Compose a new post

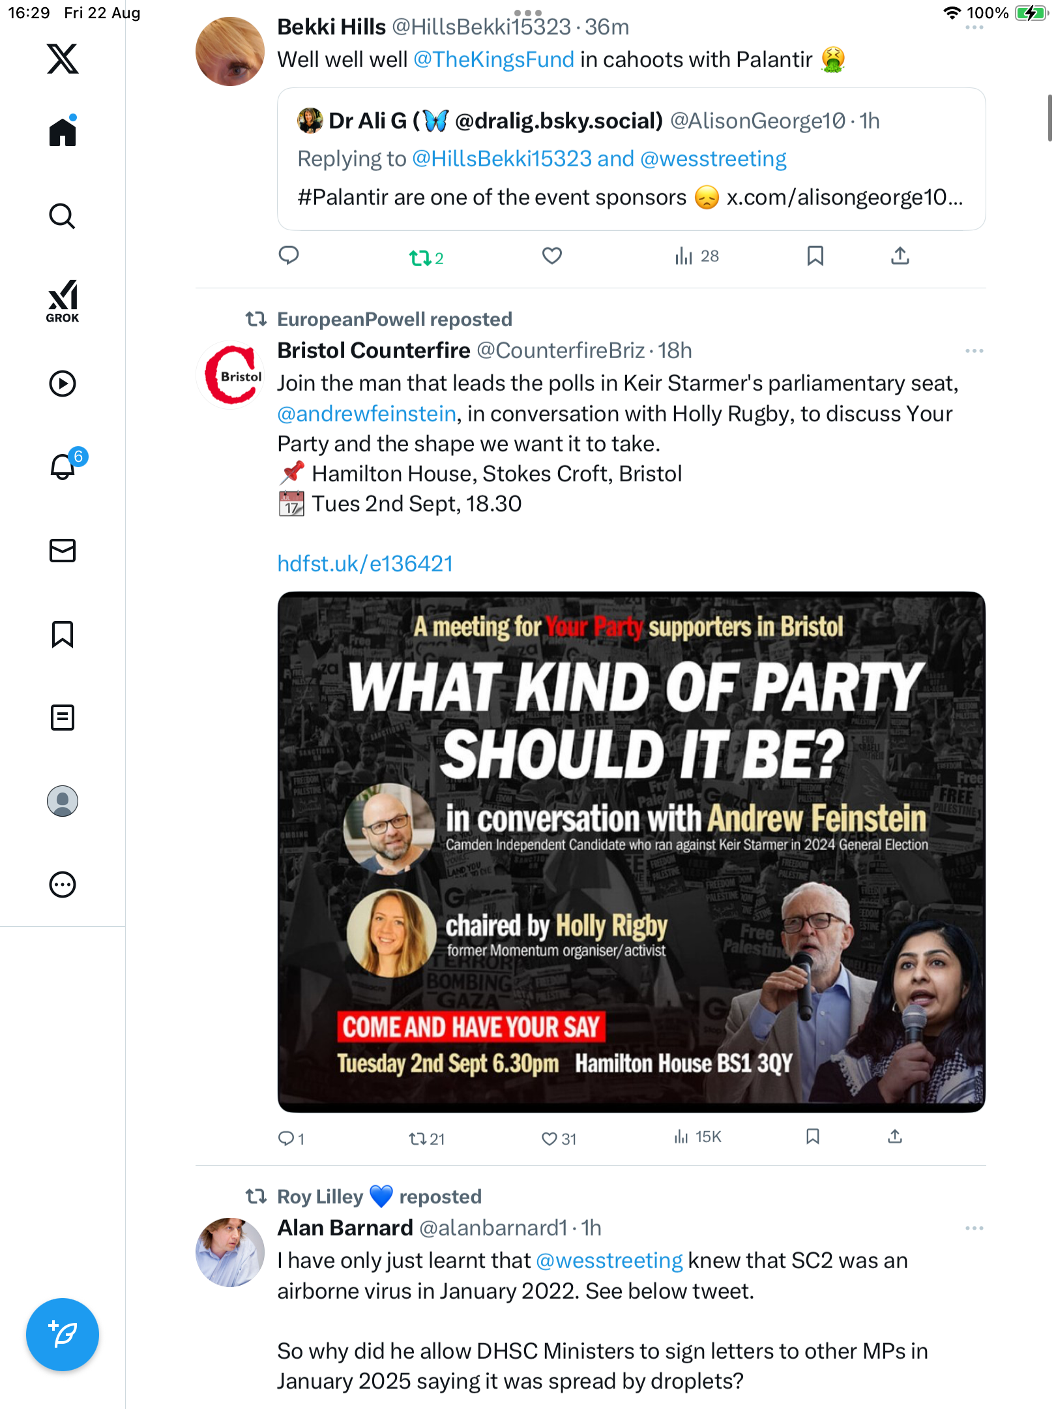63,1335
